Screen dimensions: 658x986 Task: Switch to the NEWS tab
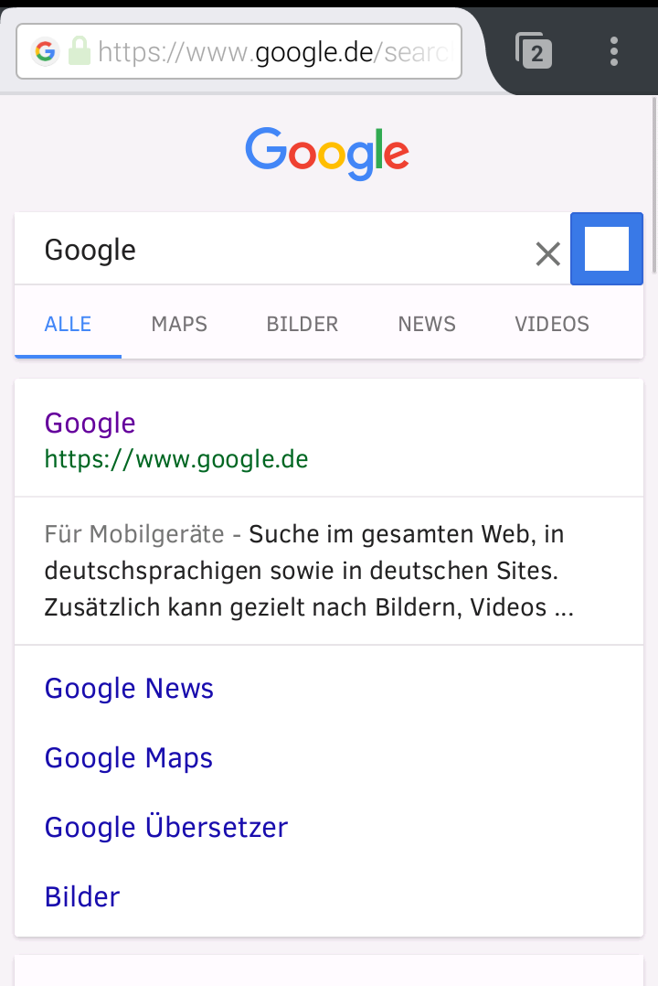tap(427, 324)
